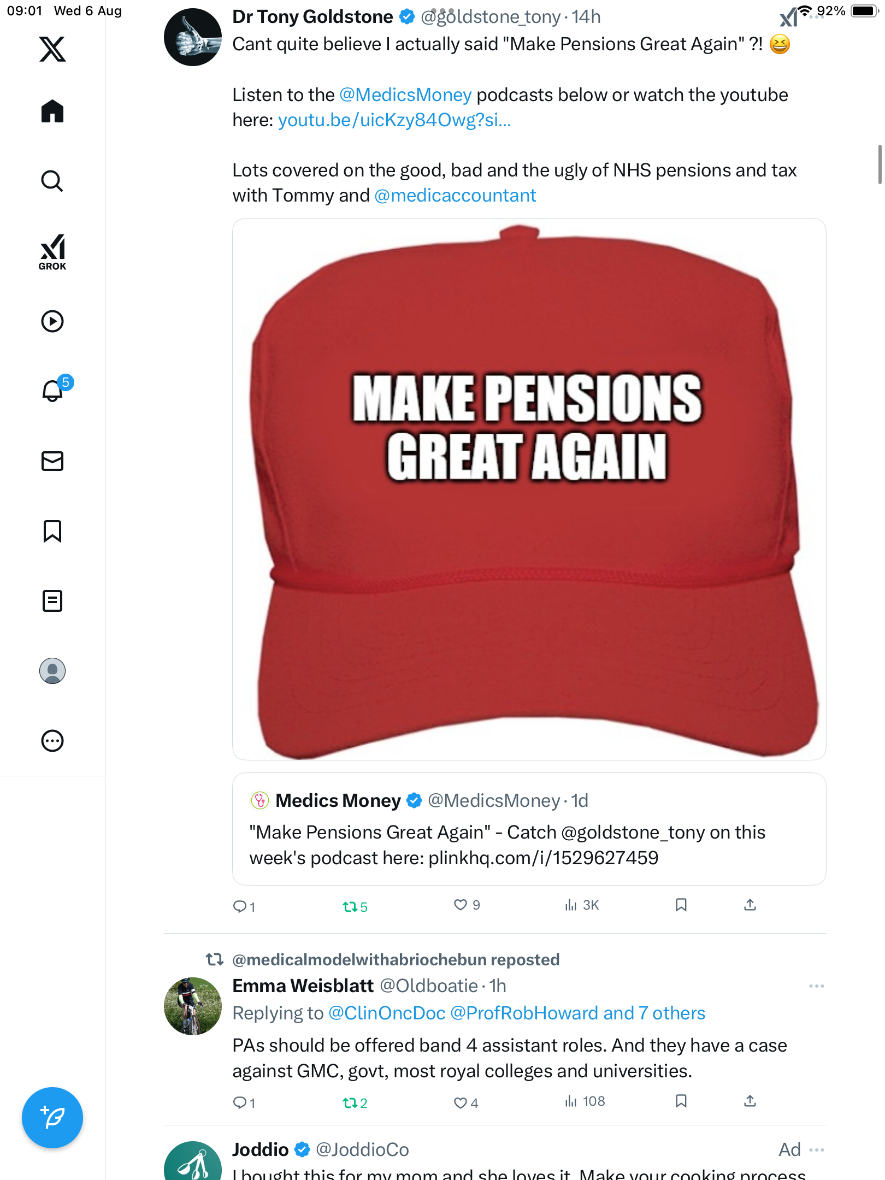Compose a new post button
The height and width of the screenshot is (1180, 885).
(52, 1118)
